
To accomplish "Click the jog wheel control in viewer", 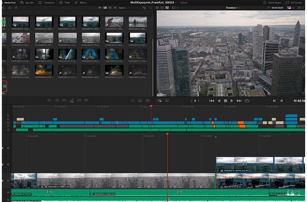I will tap(195, 101).
